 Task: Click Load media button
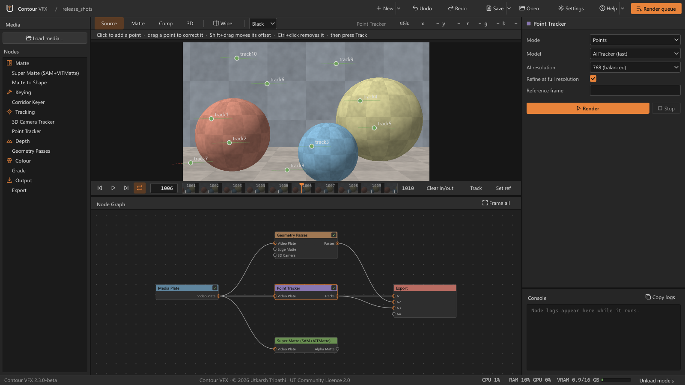point(45,38)
